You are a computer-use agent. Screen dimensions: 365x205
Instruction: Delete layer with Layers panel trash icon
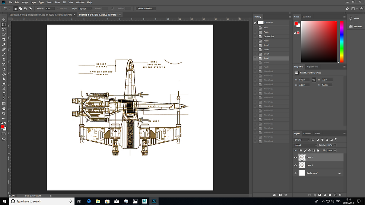point(340,195)
